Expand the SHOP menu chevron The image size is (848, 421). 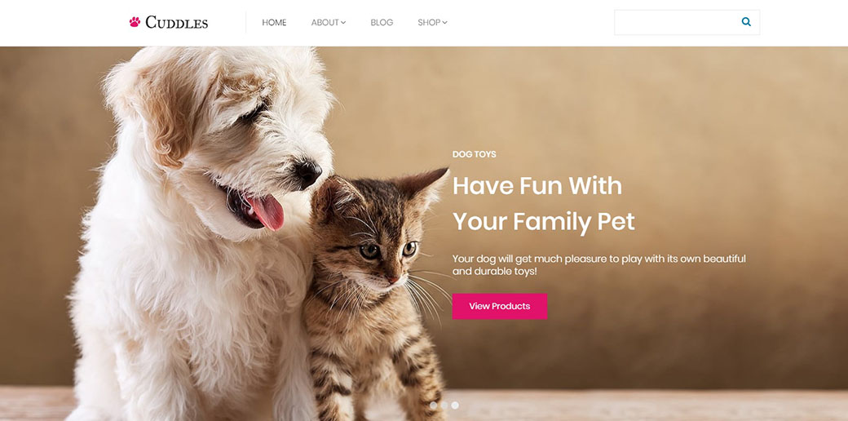click(445, 23)
